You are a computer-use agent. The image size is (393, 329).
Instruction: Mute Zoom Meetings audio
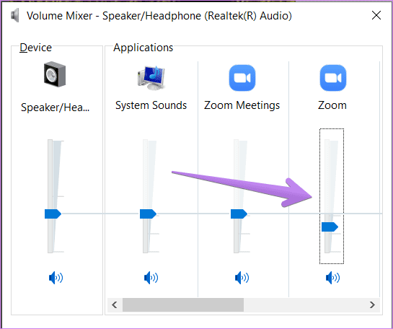(x=242, y=278)
